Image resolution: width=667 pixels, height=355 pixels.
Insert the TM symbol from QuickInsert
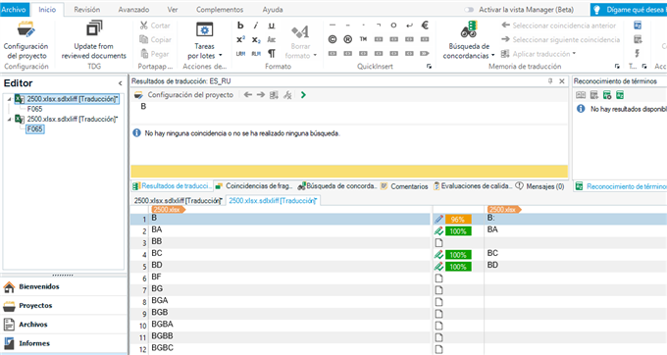click(x=363, y=39)
